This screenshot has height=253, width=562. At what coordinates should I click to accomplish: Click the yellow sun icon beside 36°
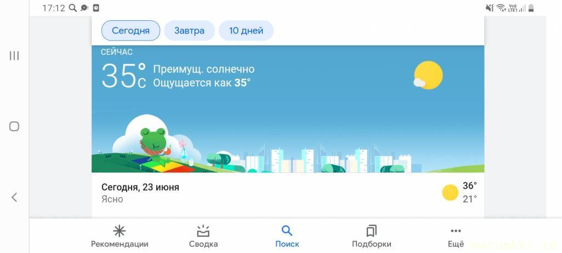450,193
